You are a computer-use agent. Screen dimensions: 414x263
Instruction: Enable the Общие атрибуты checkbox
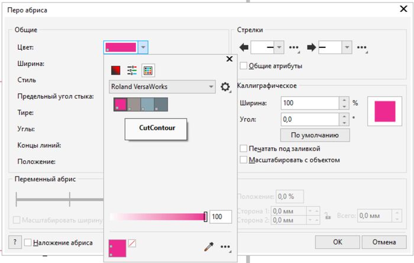click(x=244, y=66)
